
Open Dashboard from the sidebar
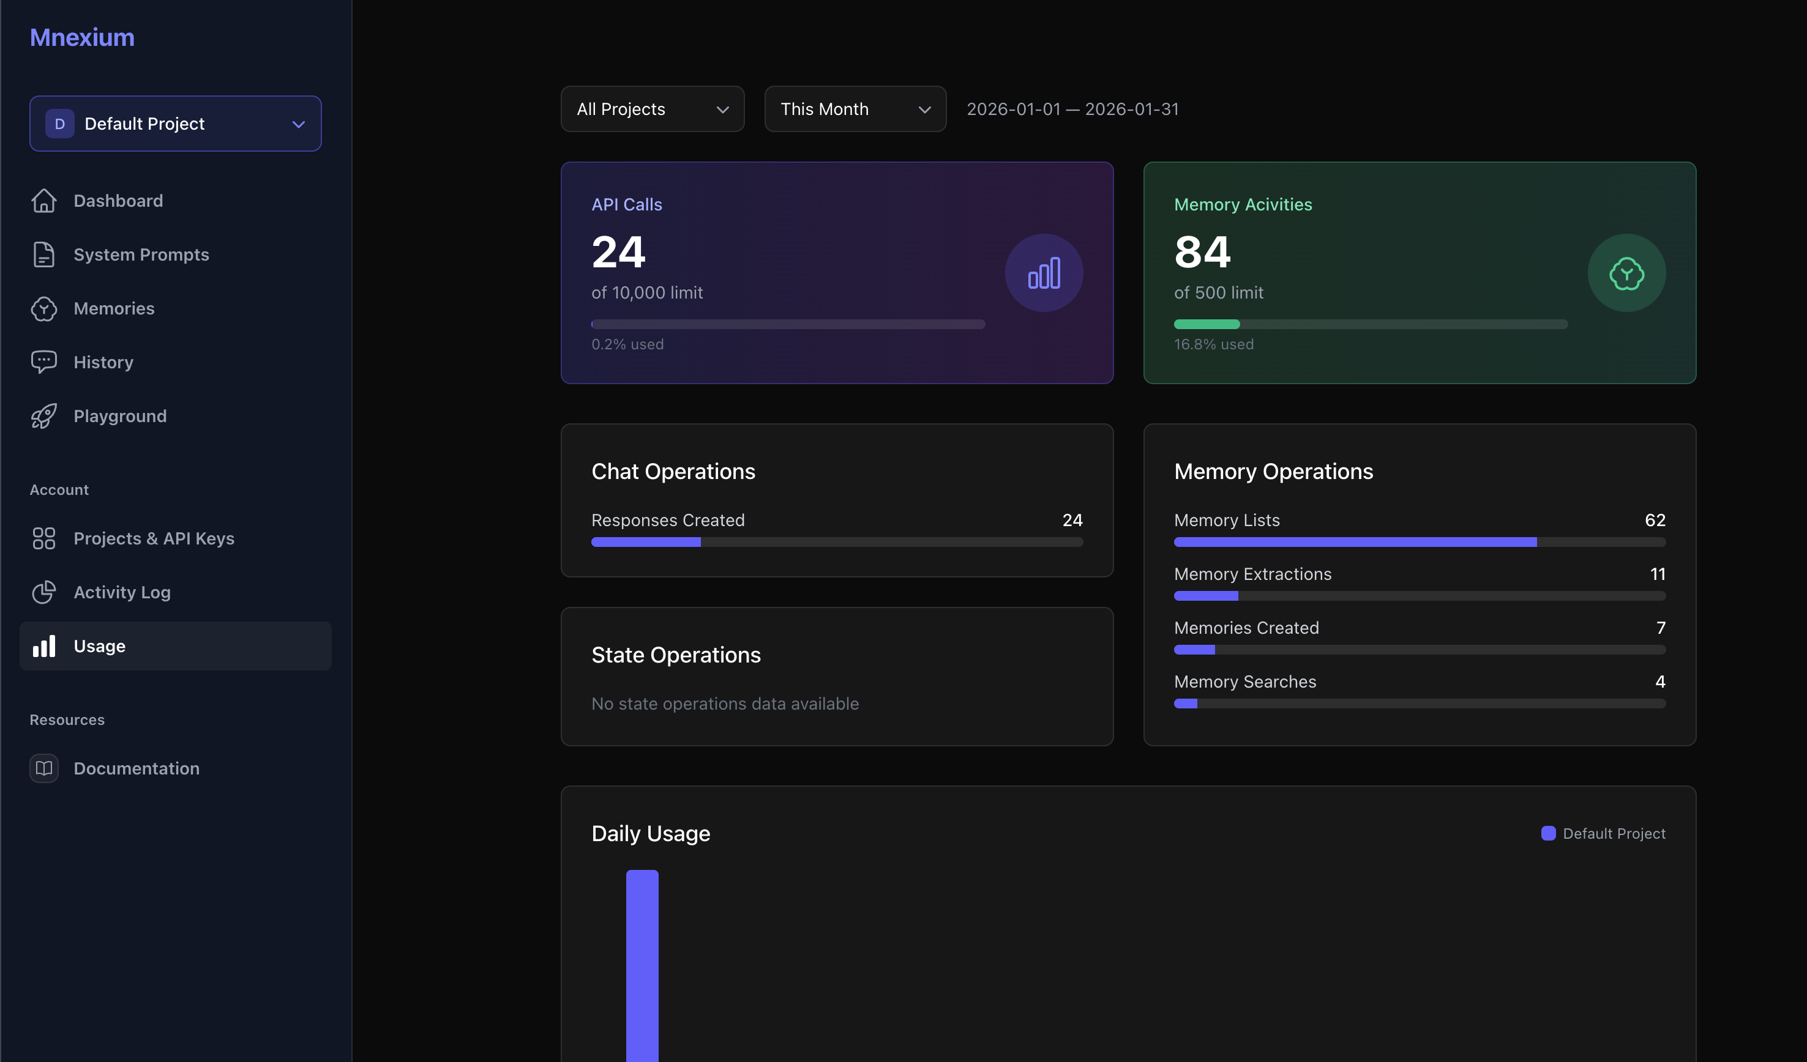(118, 201)
